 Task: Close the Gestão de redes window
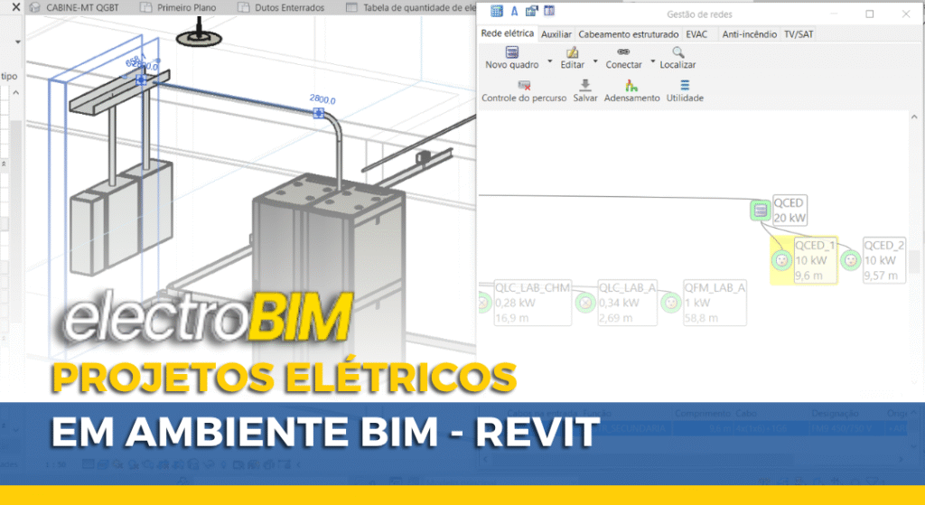coord(906,14)
